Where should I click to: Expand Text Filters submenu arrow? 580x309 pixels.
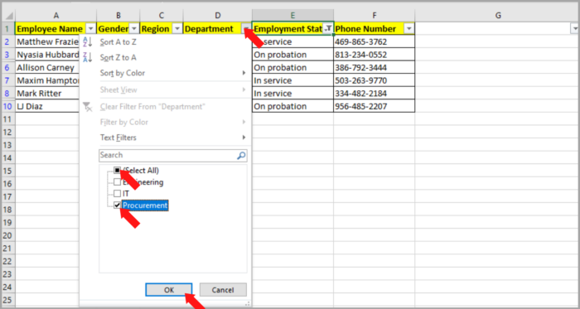tap(244, 138)
